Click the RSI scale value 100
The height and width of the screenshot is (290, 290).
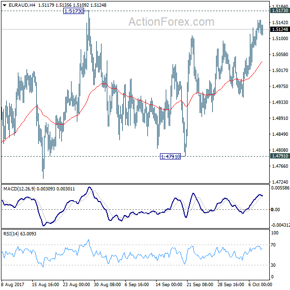(x=275, y=233)
